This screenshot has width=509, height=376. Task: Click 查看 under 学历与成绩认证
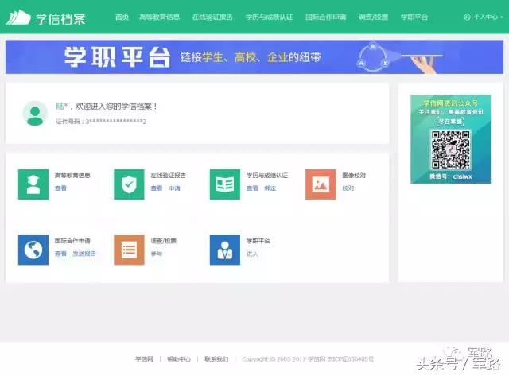(252, 188)
